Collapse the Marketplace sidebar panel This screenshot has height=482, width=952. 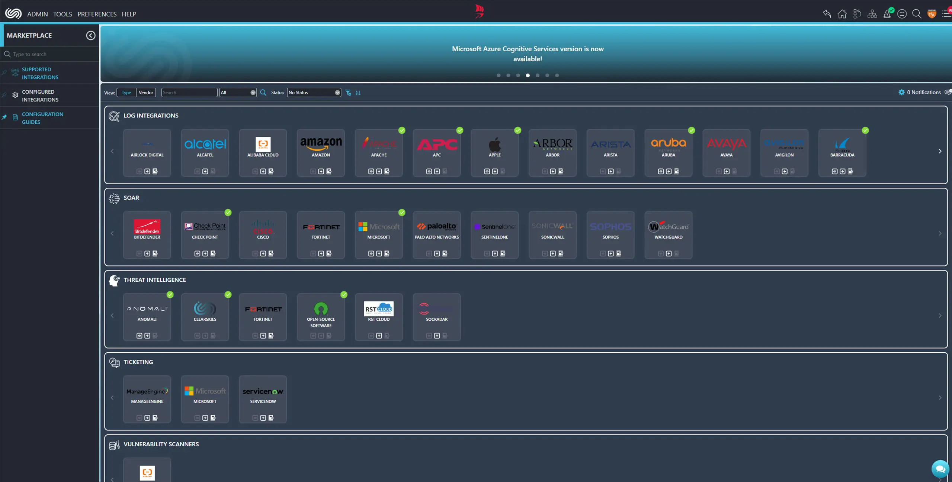(90, 35)
